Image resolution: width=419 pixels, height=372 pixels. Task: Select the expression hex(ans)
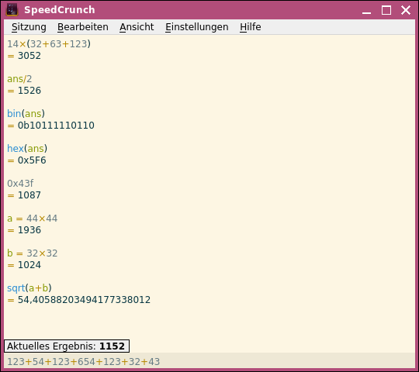pyautogui.click(x=27, y=149)
